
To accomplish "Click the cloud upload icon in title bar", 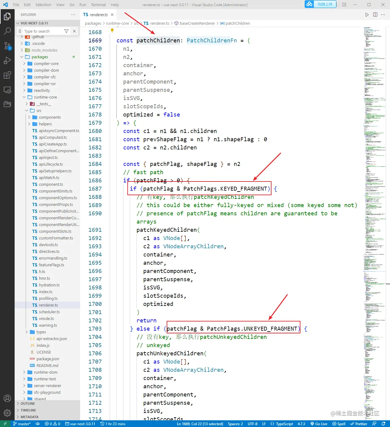I will click(310, 4).
